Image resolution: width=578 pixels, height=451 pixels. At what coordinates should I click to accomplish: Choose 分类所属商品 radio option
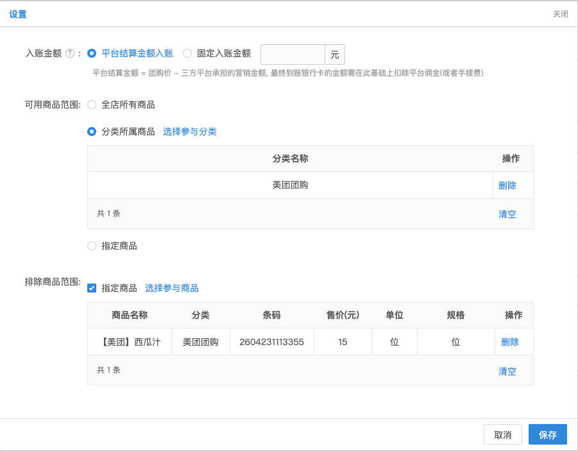click(x=92, y=132)
